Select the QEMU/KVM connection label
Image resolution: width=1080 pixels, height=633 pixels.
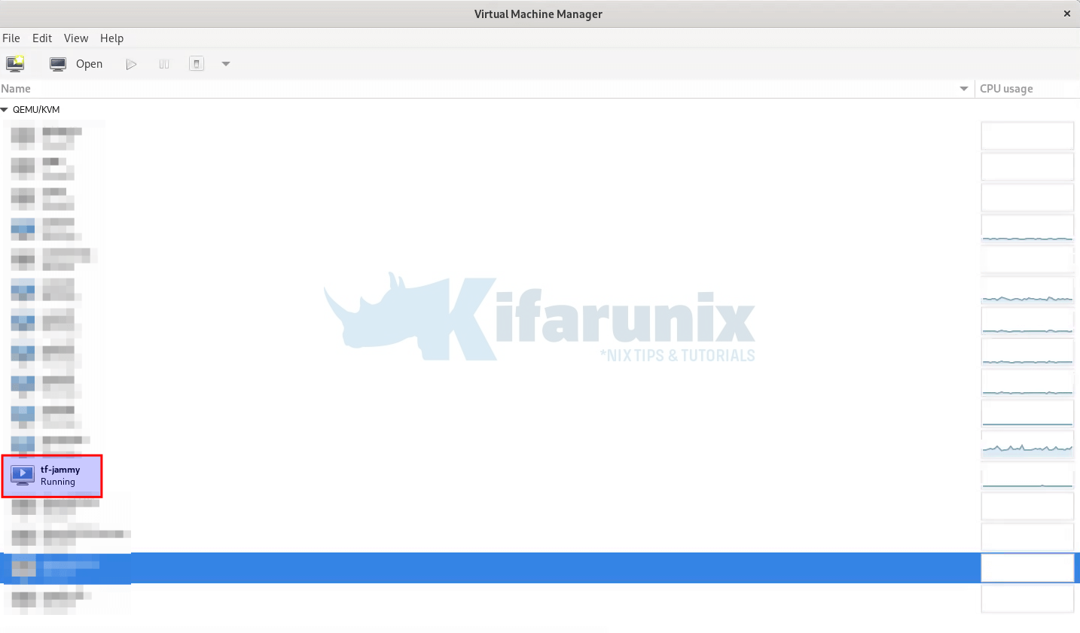36,110
